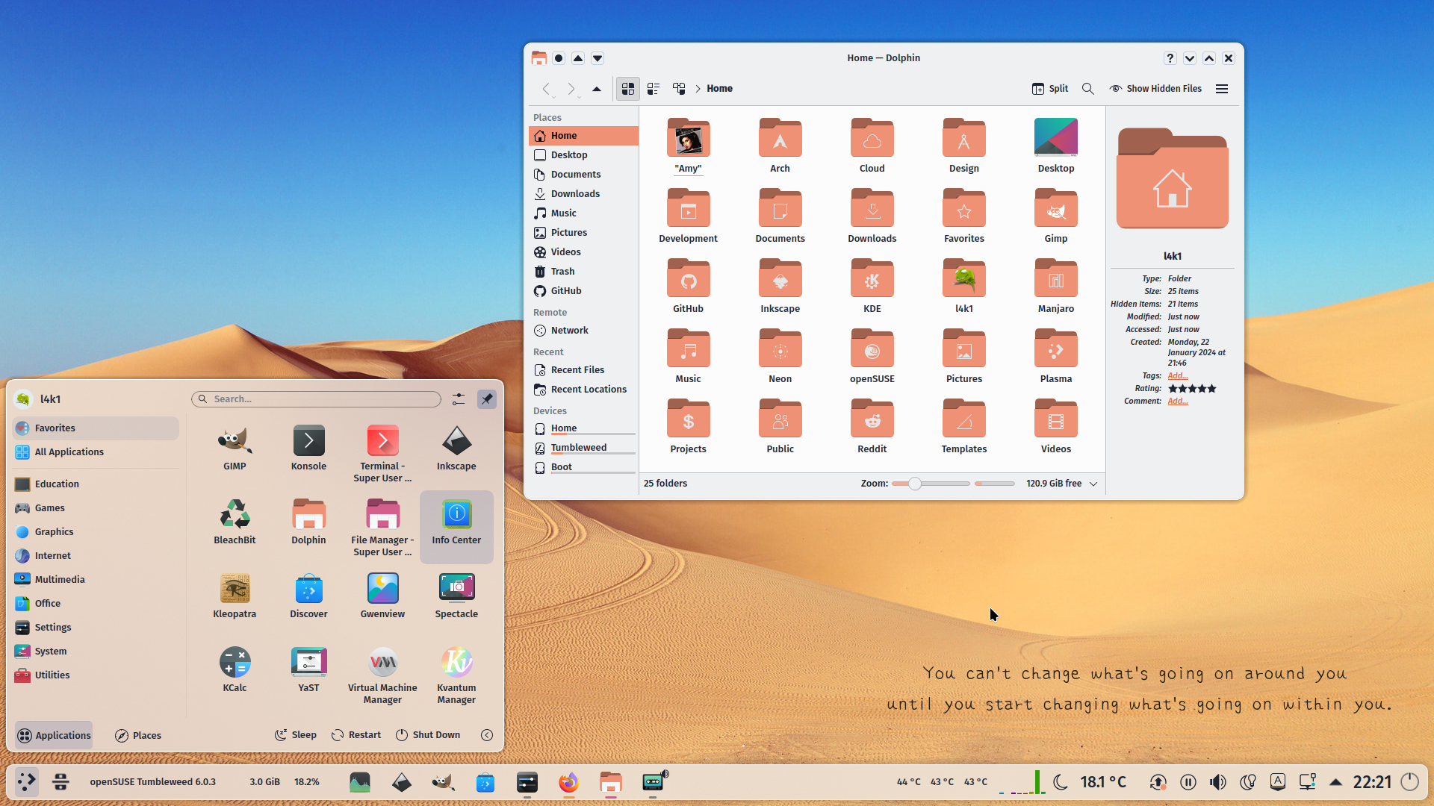Launch BleachBit from Favorites
1434x806 pixels.
point(235,522)
